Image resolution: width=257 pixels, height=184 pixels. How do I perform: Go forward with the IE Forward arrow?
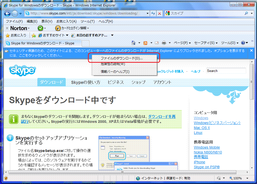click(15, 13)
